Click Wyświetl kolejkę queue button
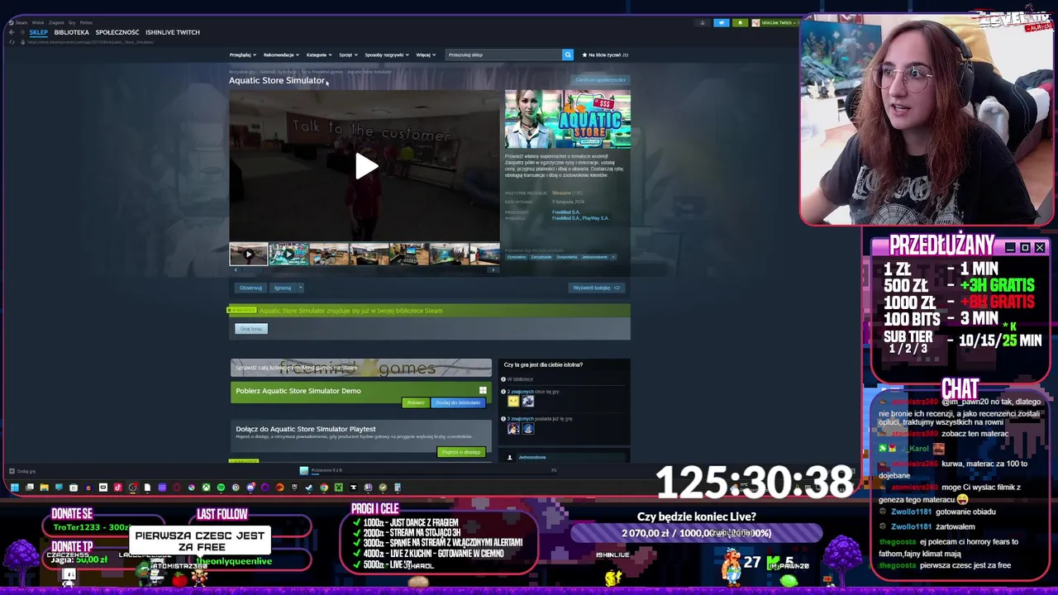 [597, 288]
